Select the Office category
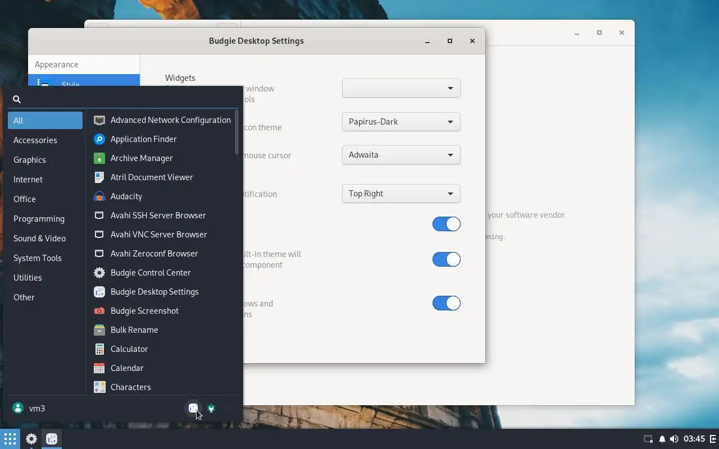Screen dimensions: 719x449 [x=45, y=199]
